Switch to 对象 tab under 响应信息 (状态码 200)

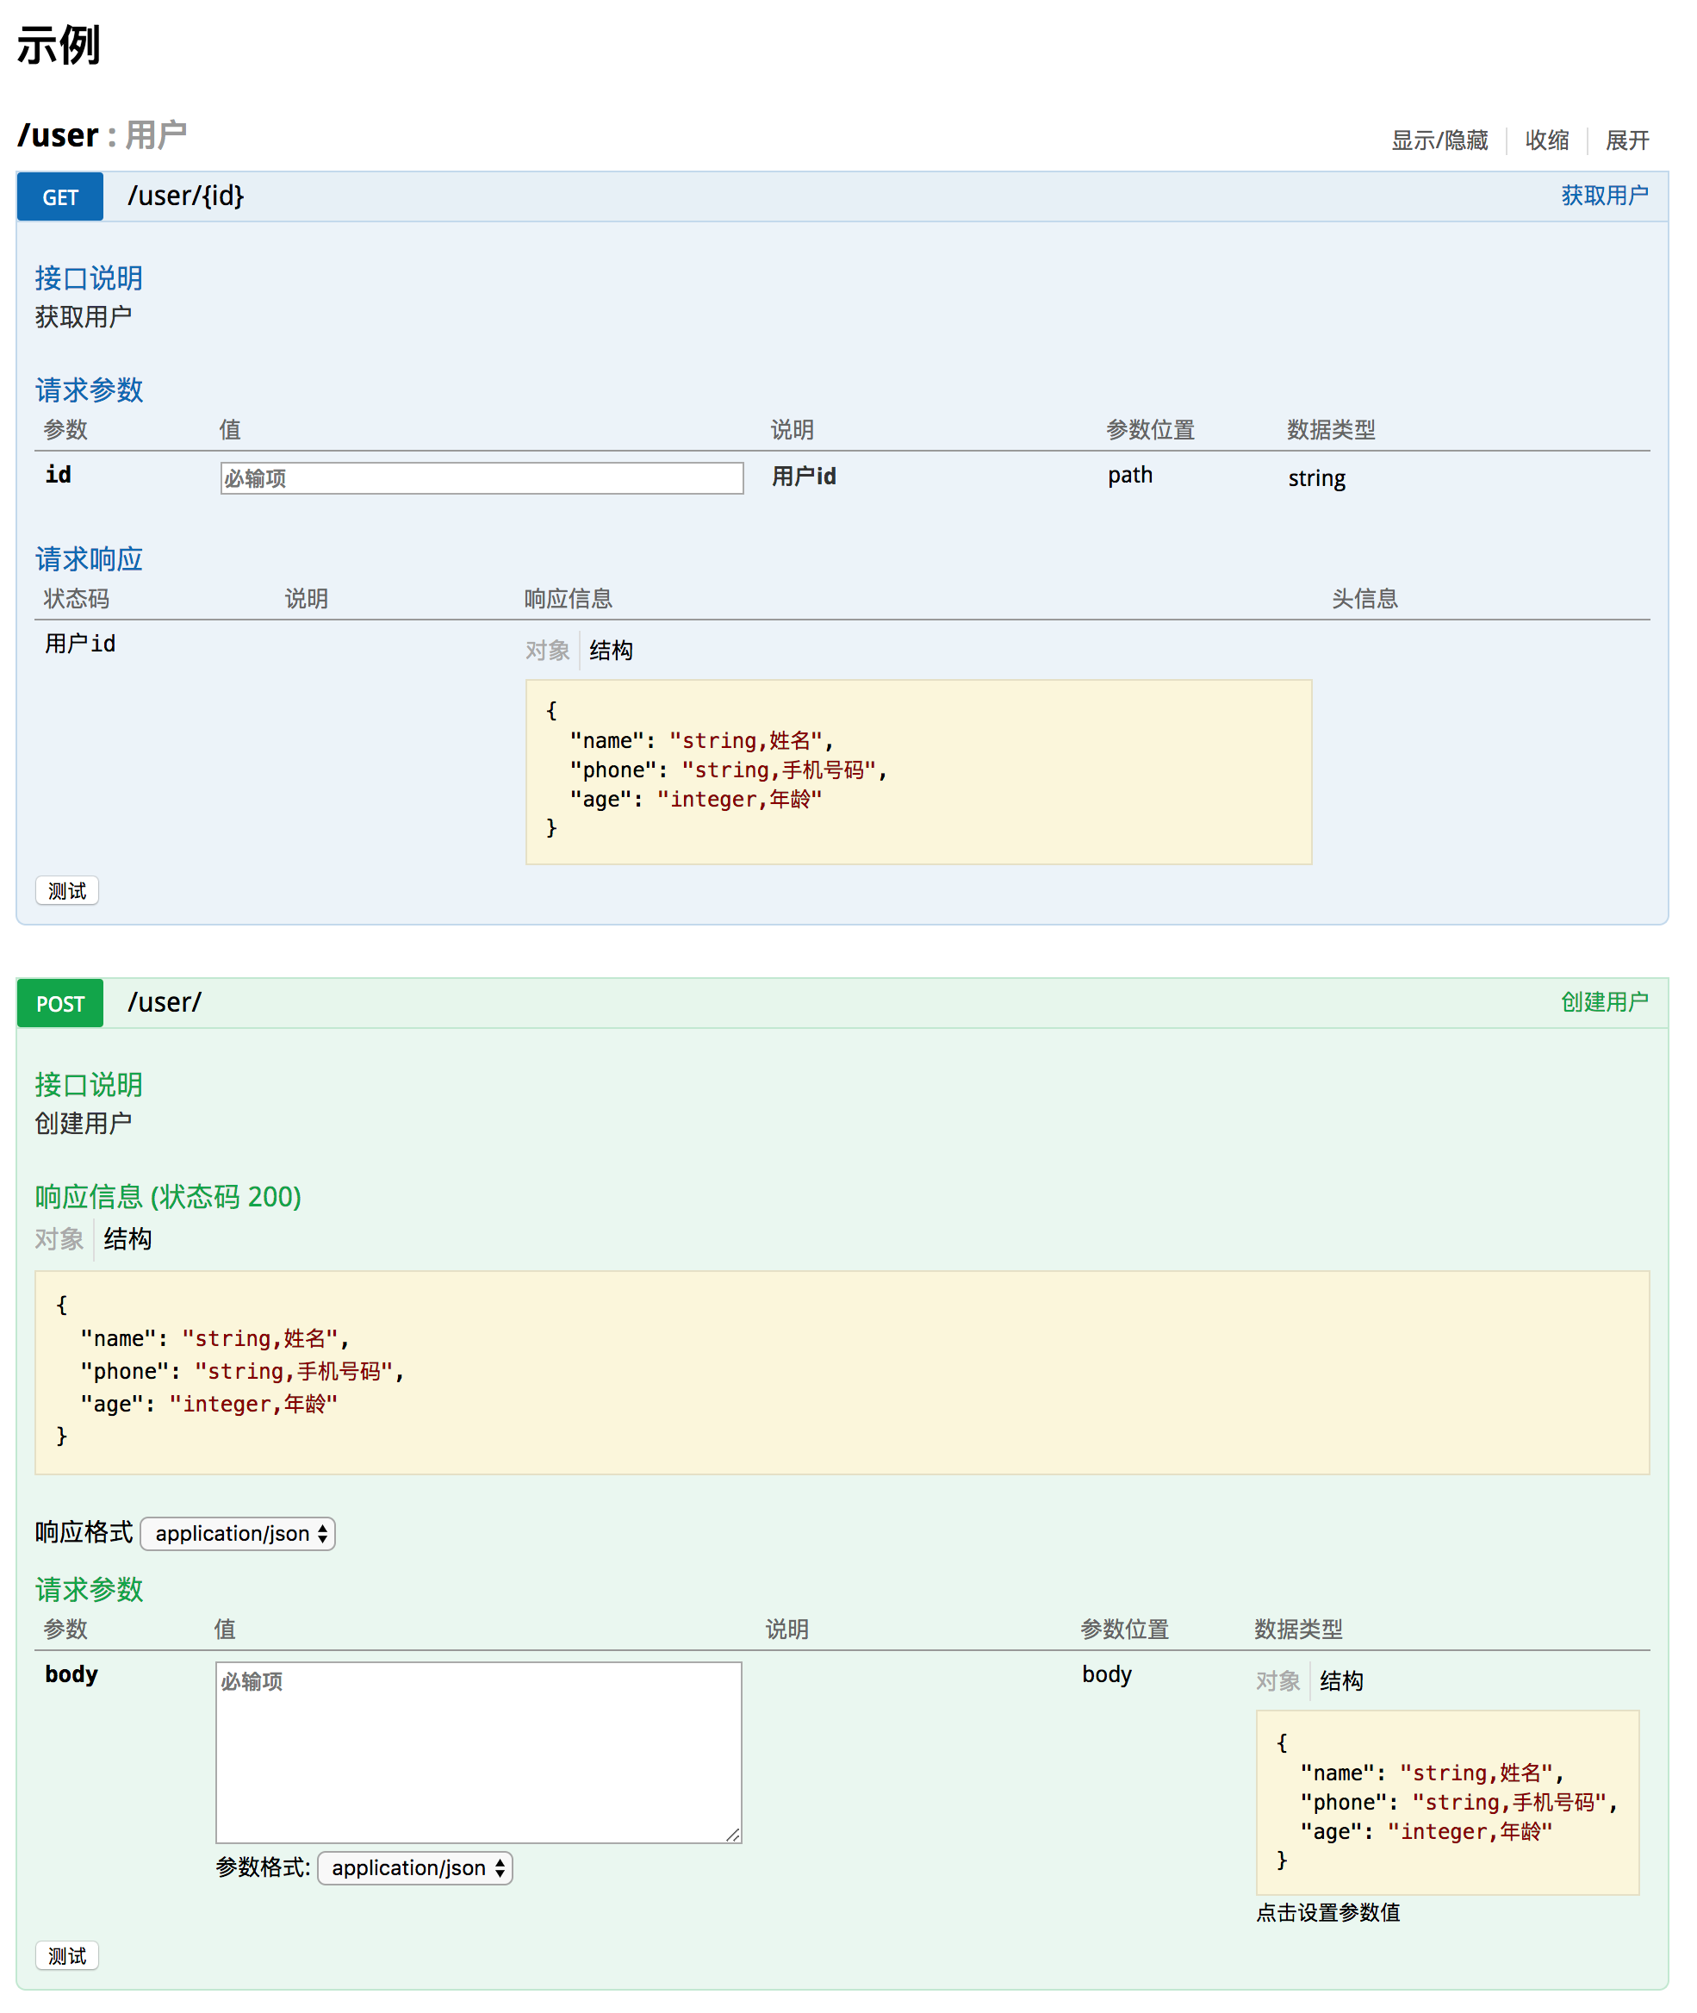(x=59, y=1238)
